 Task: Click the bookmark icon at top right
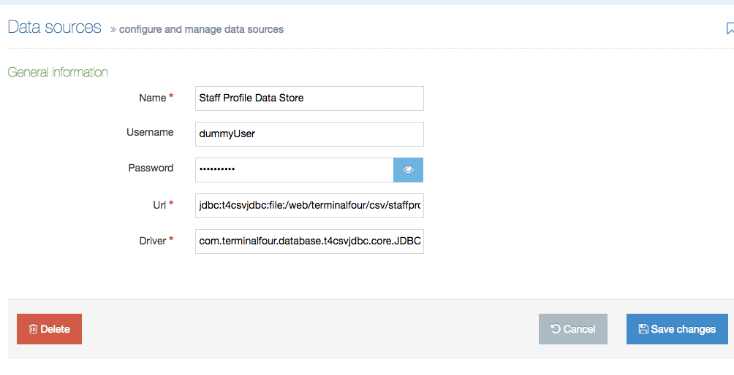pos(729,28)
